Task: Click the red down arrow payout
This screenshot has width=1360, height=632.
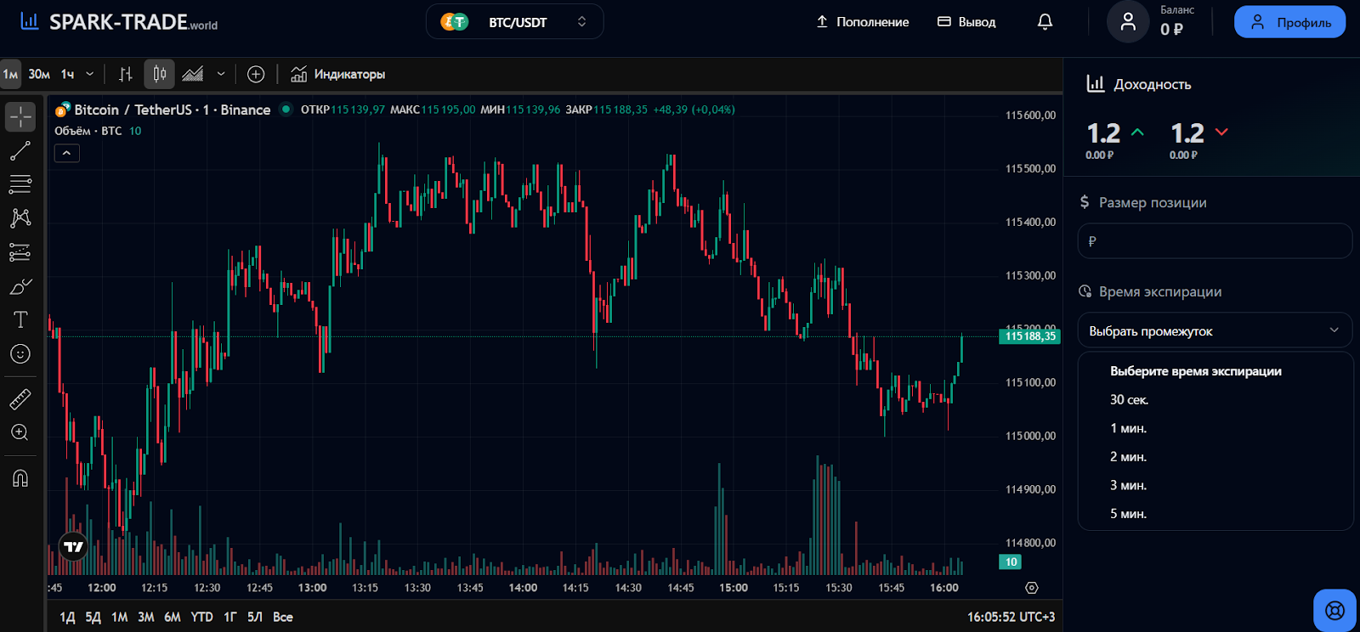Action: coord(1221,133)
